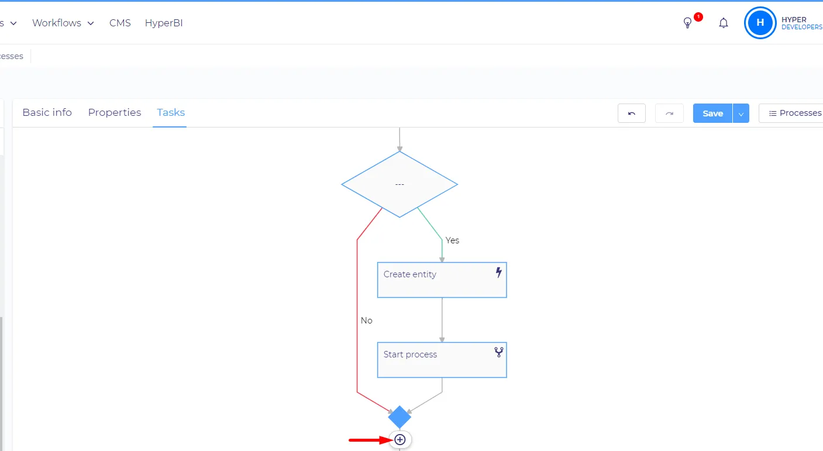This screenshot has height=451, width=823.
Task: Click the Yes branch label
Action: [x=452, y=240]
